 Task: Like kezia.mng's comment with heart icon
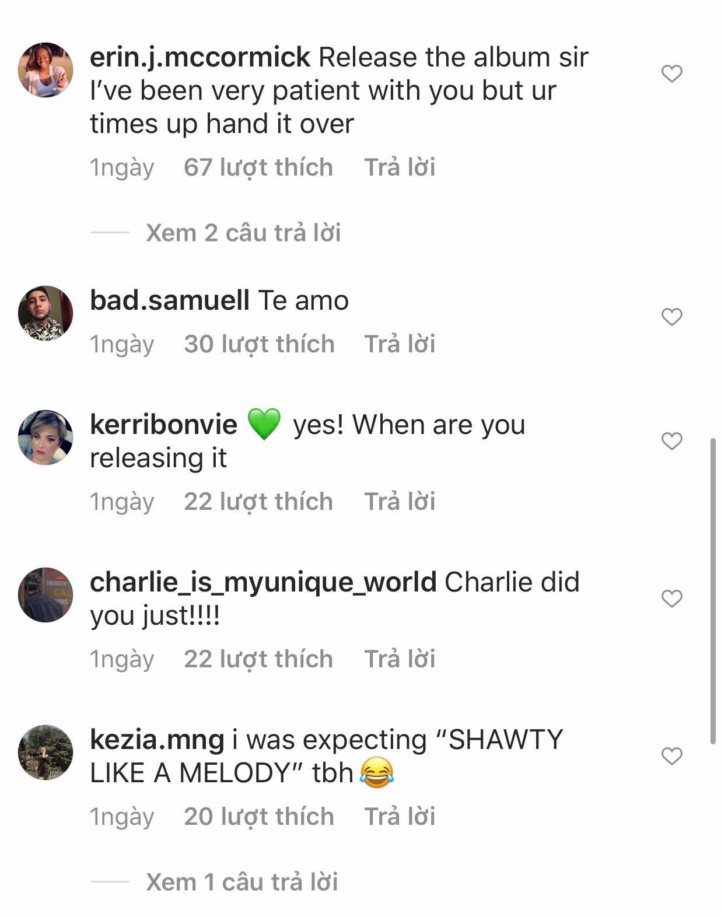pos(671,757)
